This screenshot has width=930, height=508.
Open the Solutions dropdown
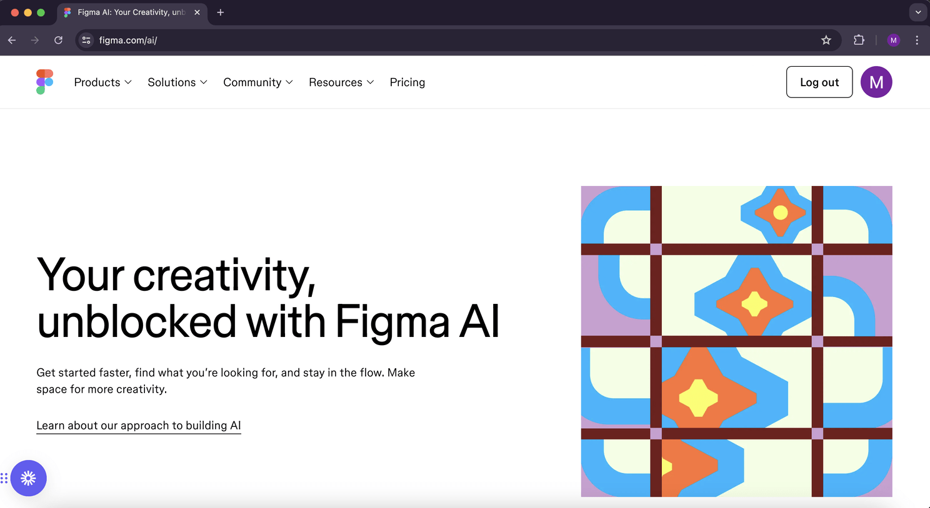(x=177, y=82)
